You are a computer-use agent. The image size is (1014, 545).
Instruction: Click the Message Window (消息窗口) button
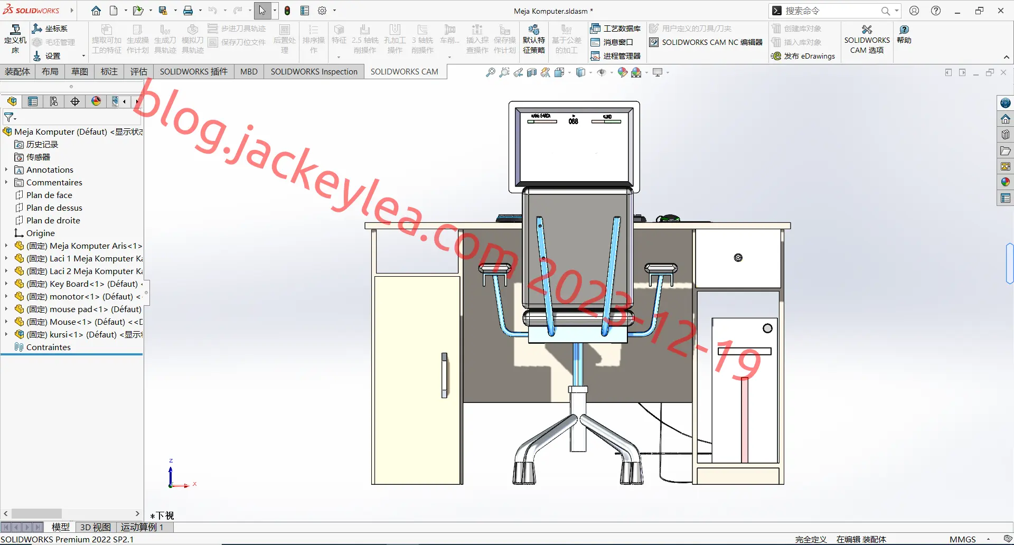point(612,42)
